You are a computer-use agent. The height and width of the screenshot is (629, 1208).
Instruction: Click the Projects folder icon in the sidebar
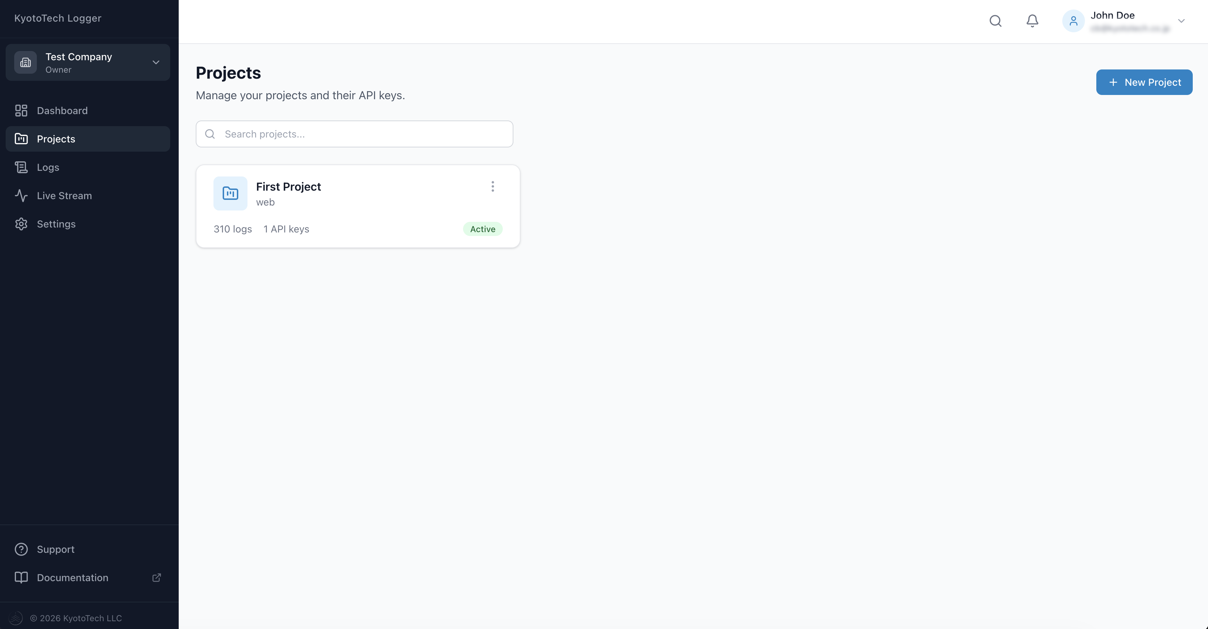point(22,139)
